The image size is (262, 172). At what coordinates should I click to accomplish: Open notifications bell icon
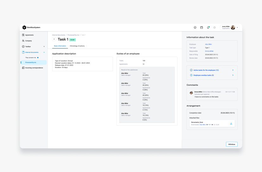(x=208, y=27)
